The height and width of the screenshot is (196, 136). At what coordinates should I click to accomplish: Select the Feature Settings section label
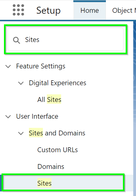pos(41,66)
